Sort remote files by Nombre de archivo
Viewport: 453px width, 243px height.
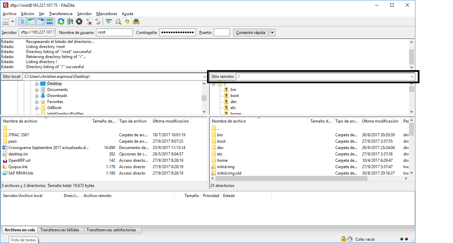pyautogui.click(x=259, y=121)
